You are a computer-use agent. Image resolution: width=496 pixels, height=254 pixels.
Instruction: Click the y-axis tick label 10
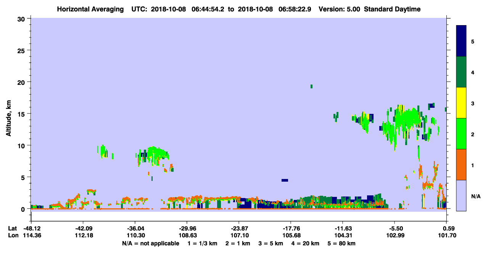(22, 145)
